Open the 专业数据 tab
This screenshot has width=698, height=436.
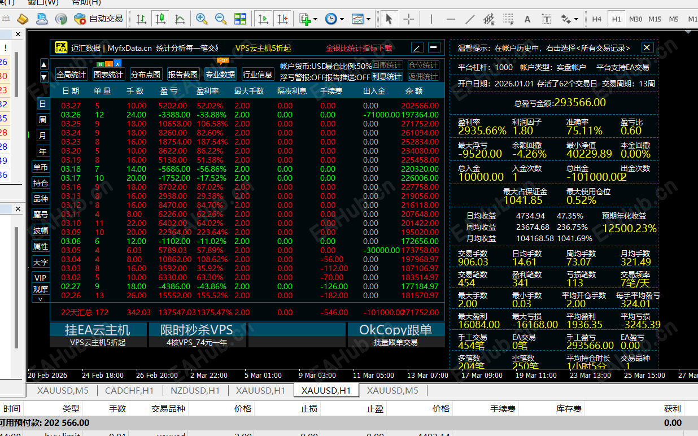tap(220, 74)
